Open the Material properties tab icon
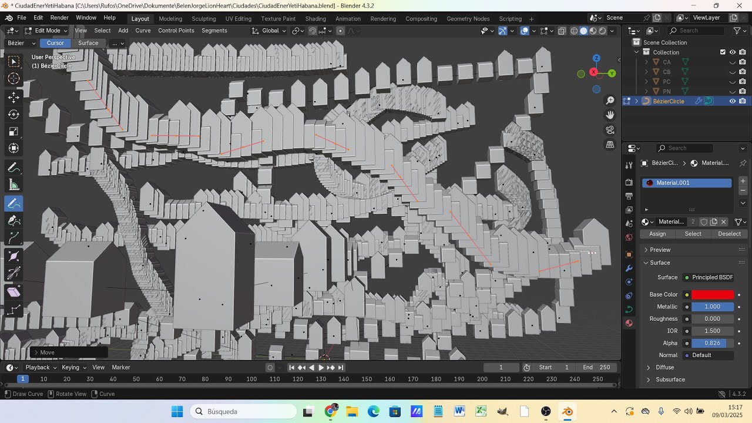The height and width of the screenshot is (423, 752). click(629, 323)
